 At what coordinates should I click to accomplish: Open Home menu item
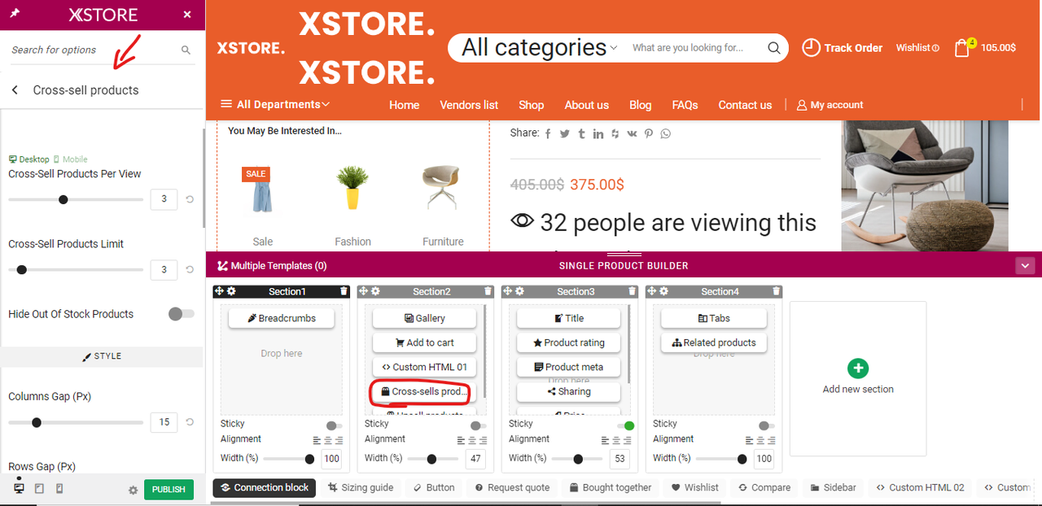tap(405, 105)
